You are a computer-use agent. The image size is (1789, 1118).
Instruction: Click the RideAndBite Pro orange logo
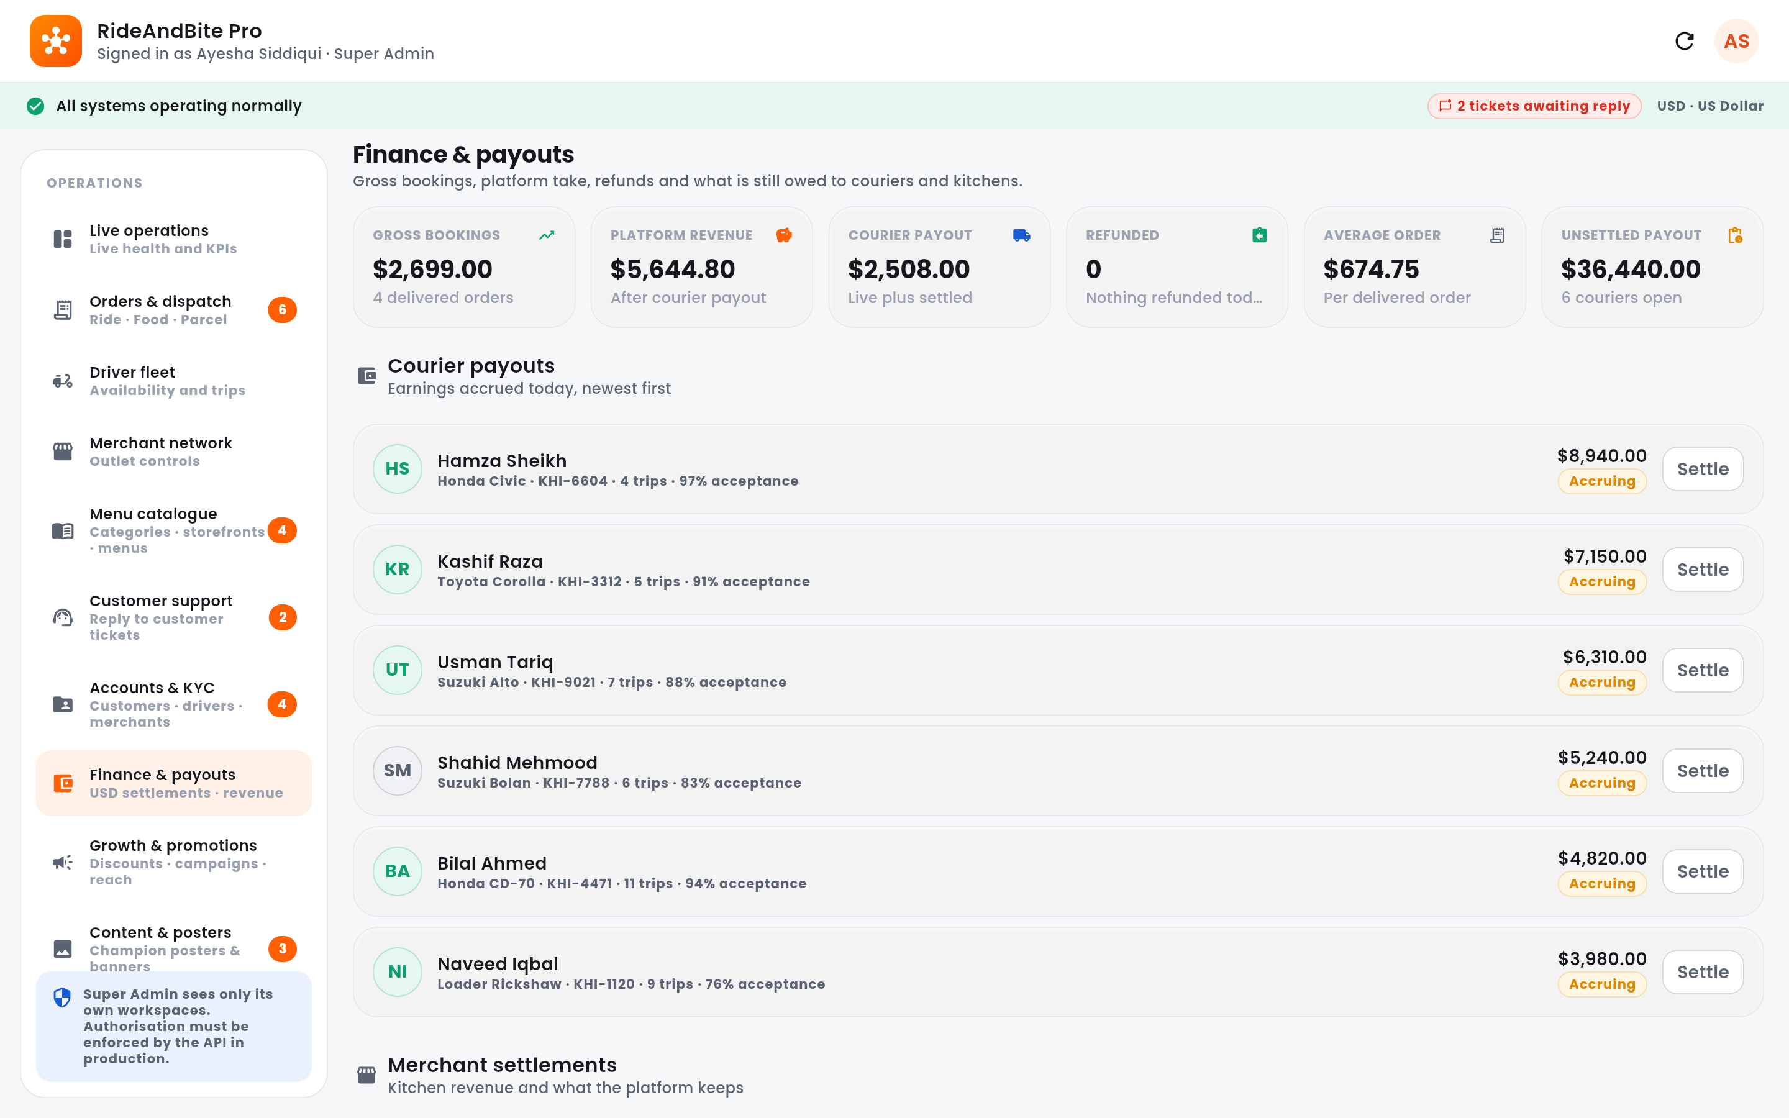click(55, 42)
